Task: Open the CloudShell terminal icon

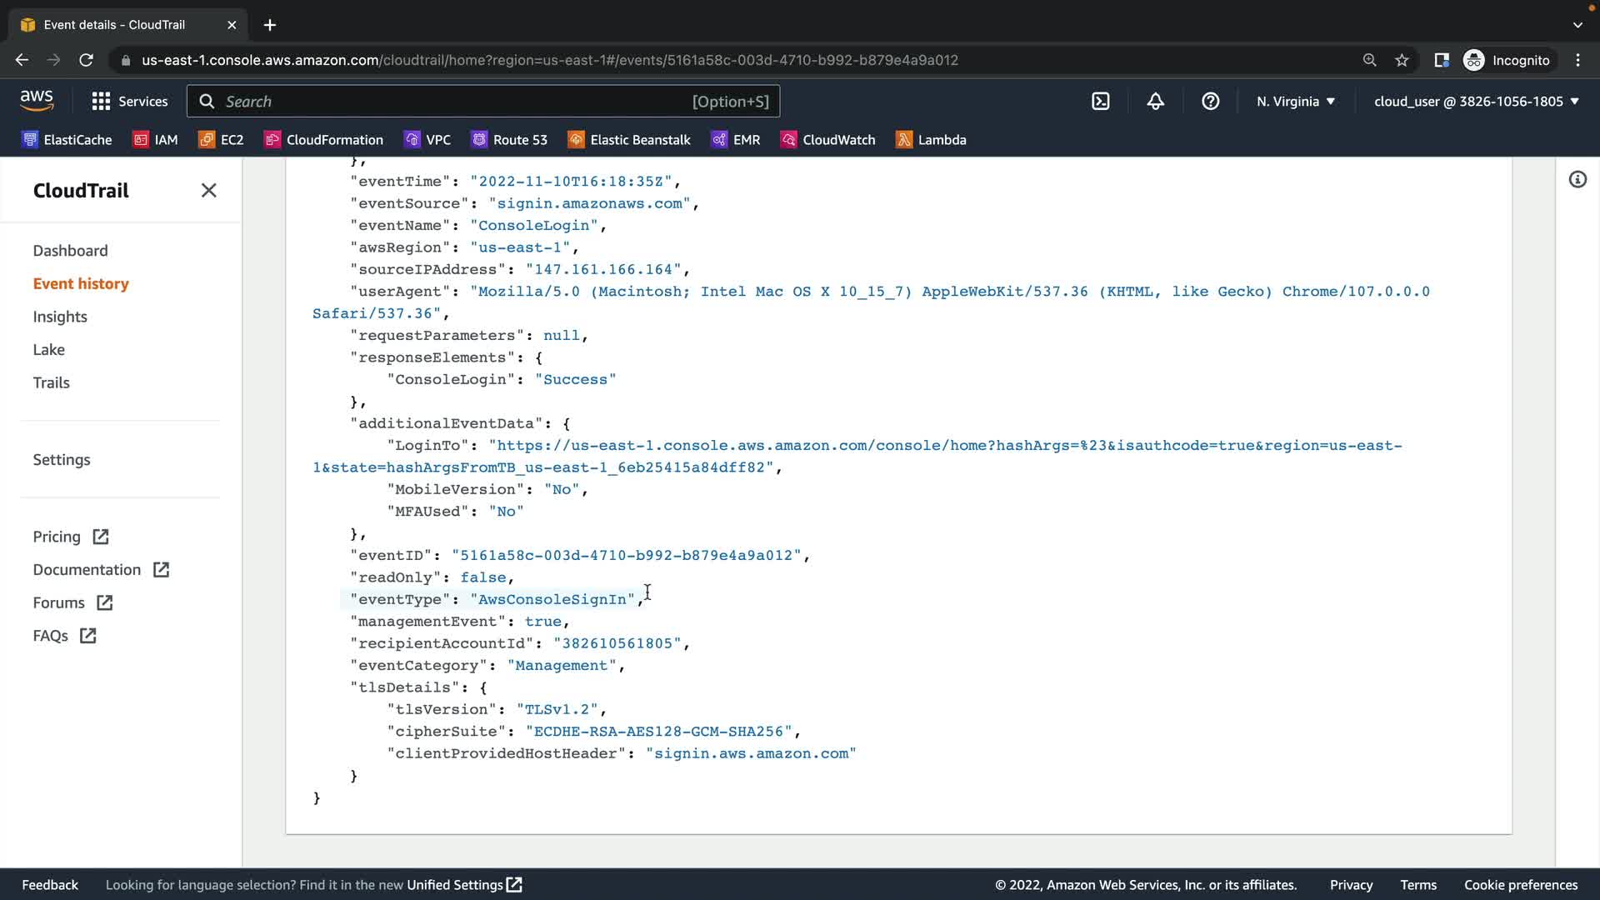Action: tap(1101, 102)
